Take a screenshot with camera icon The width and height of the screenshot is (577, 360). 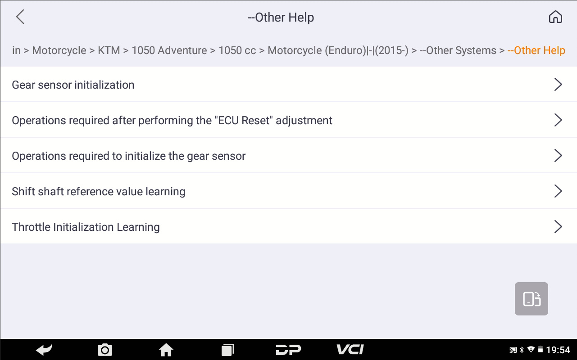(105, 350)
